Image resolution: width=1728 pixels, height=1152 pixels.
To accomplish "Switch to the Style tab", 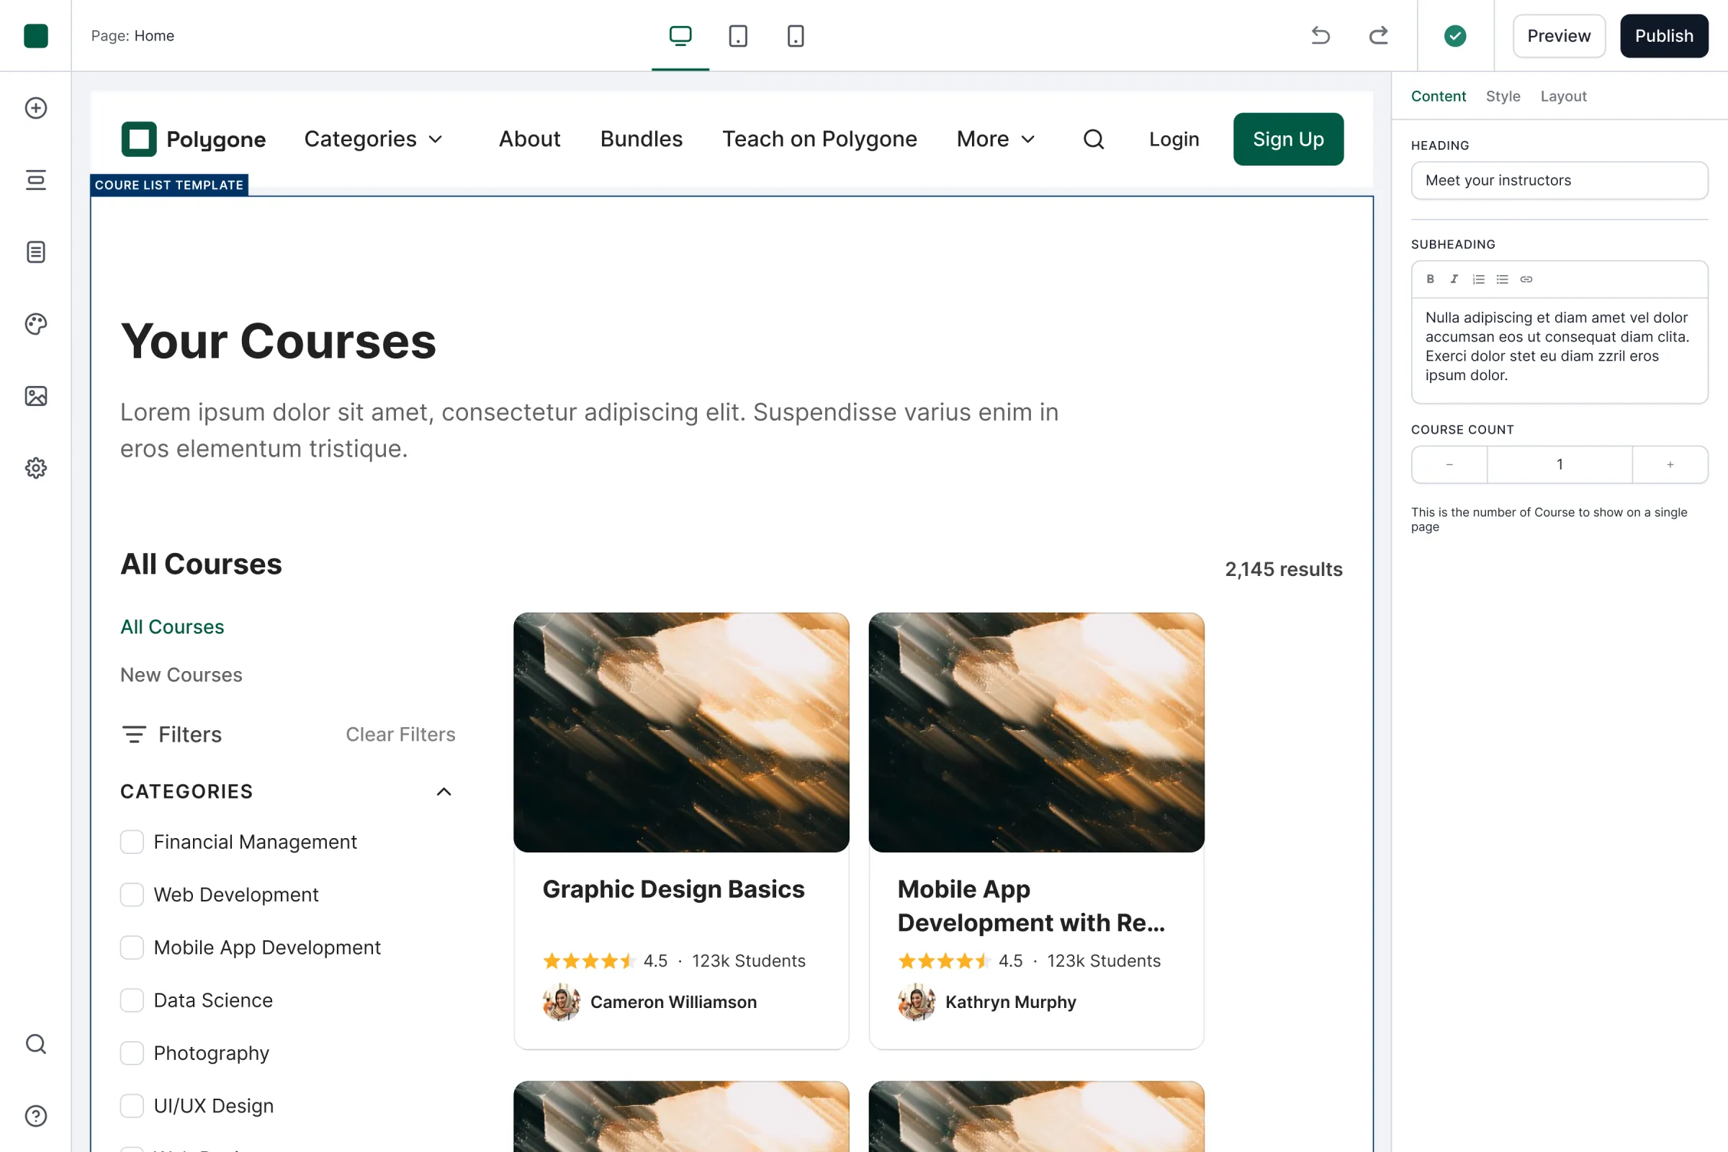I will pyautogui.click(x=1503, y=96).
